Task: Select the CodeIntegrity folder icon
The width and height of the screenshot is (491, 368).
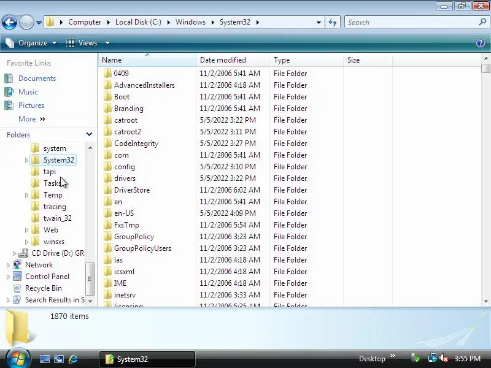Action: coord(107,144)
